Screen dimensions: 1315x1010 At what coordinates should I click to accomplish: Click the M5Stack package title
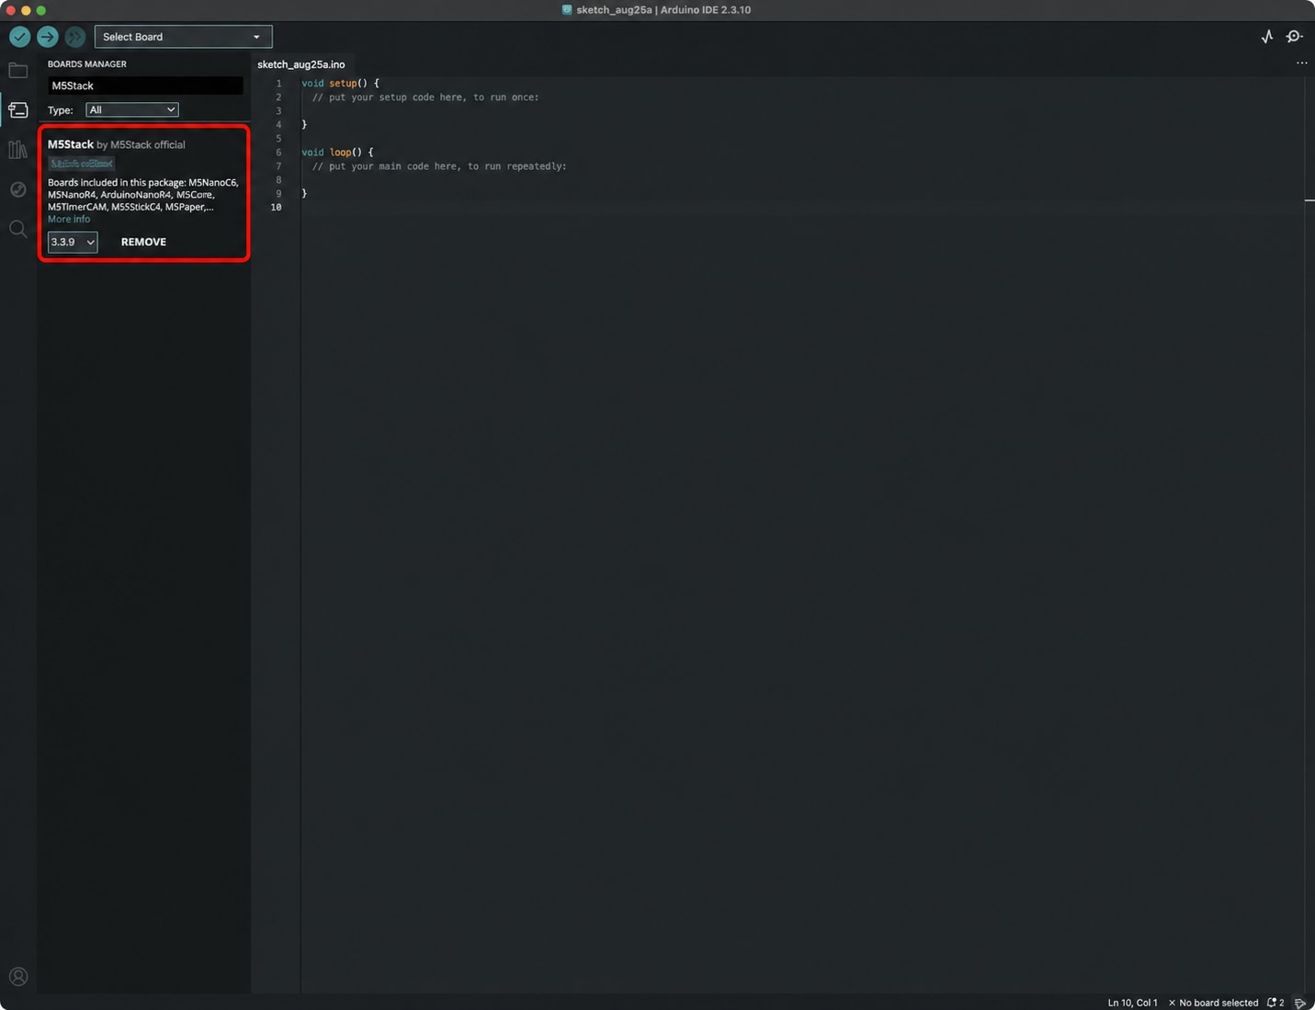pos(71,144)
